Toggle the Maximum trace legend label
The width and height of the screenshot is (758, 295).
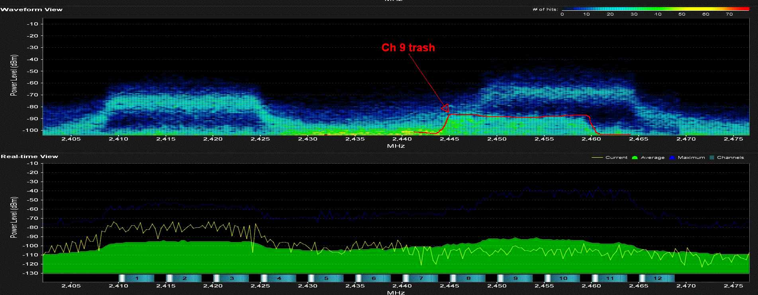691,158
